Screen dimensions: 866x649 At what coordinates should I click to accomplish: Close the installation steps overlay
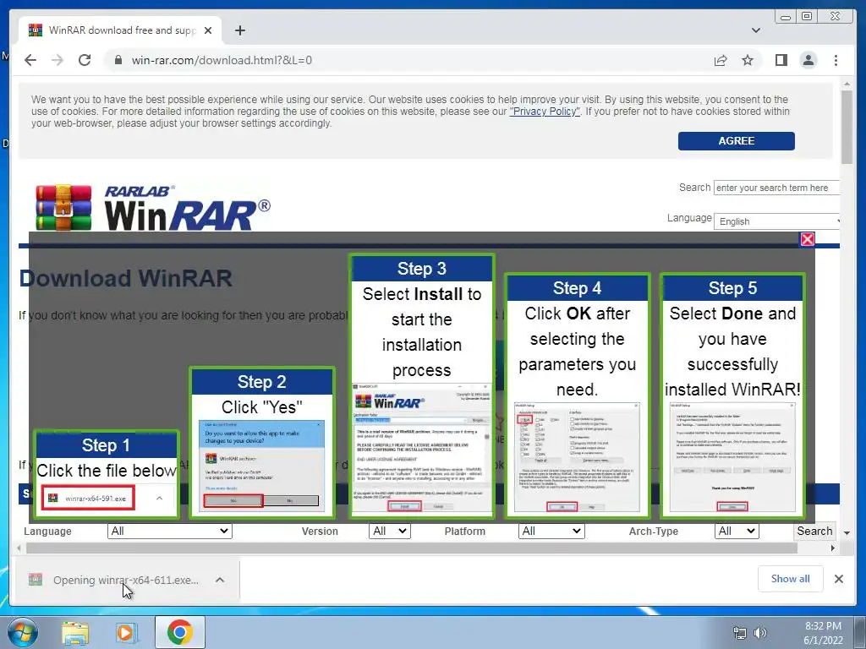(807, 239)
